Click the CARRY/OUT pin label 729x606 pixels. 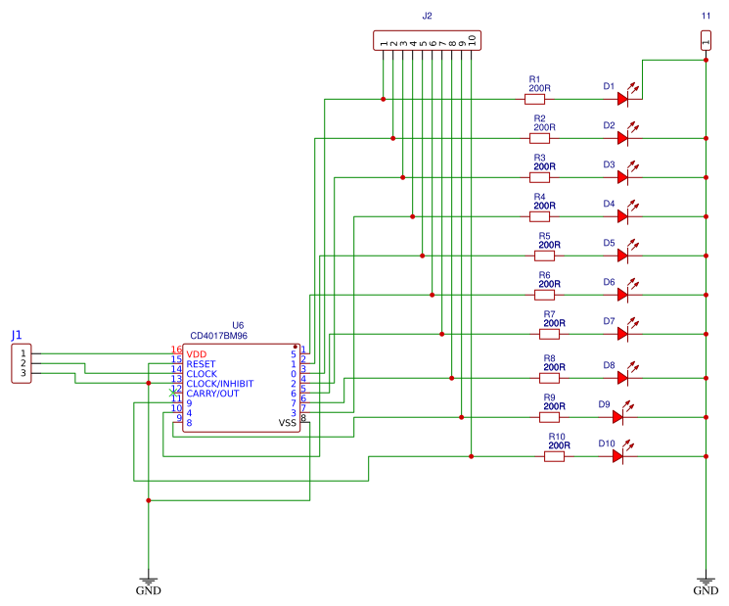pyautogui.click(x=212, y=394)
